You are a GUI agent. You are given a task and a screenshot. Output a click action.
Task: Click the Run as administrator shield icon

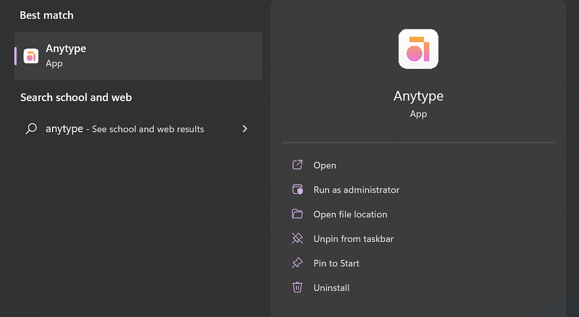(297, 190)
